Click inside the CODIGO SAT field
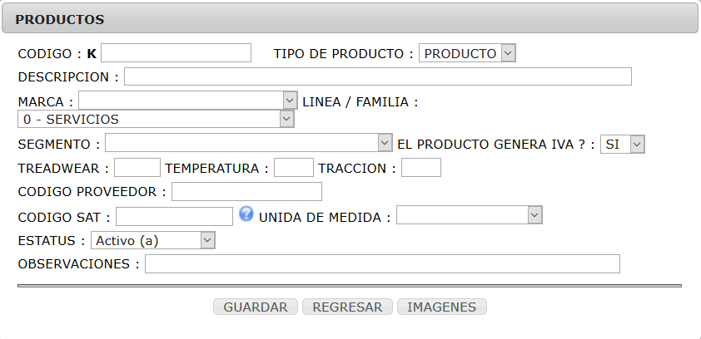The image size is (701, 339). click(x=174, y=216)
